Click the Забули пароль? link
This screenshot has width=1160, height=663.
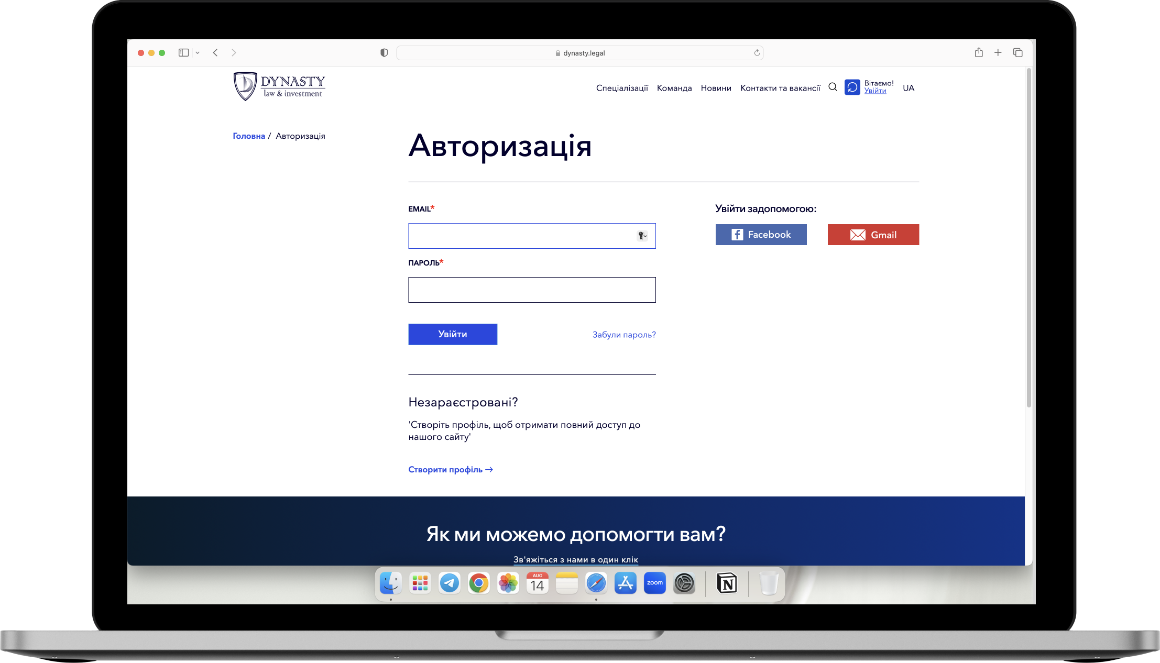[x=623, y=335]
